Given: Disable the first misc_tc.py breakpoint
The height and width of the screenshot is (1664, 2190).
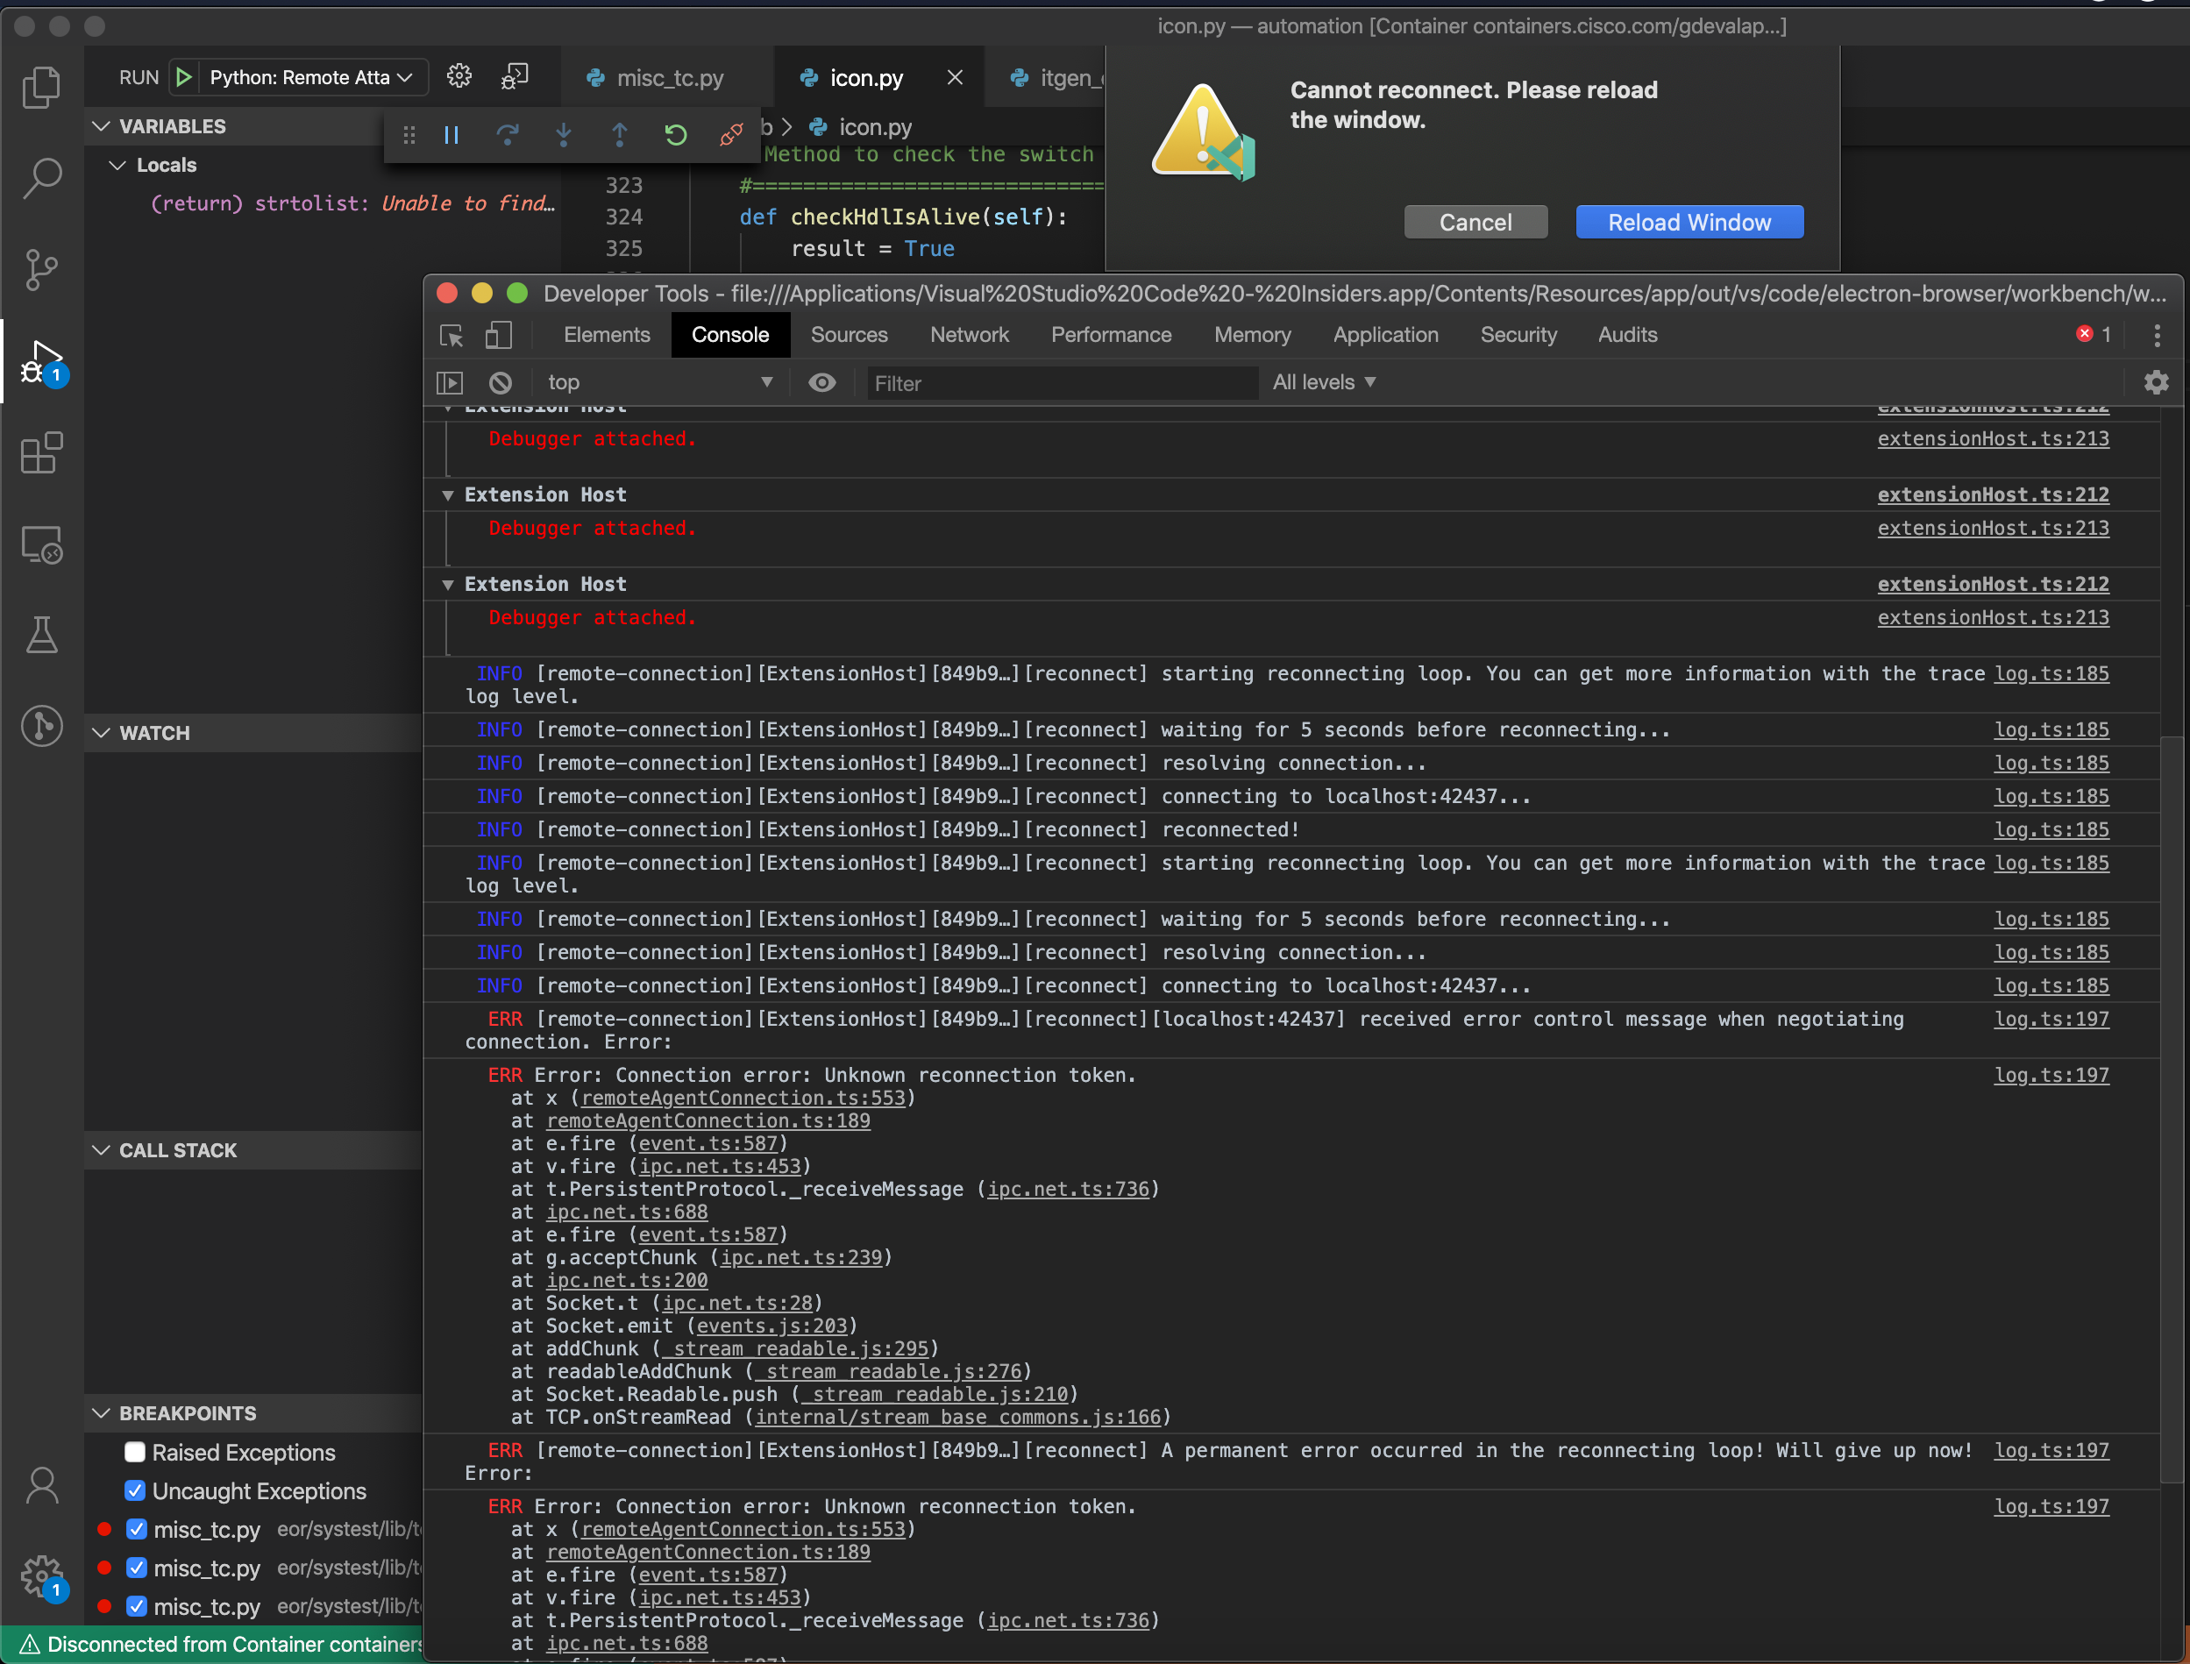Looking at the screenshot, I should pyautogui.click(x=136, y=1528).
